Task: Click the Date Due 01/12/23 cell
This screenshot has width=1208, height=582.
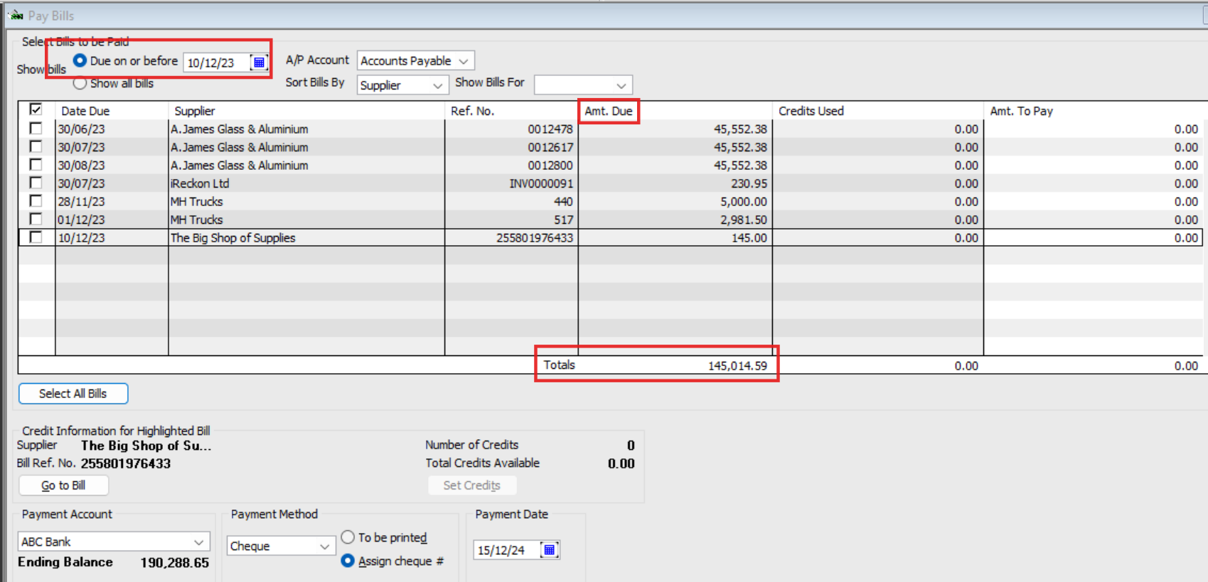Action: [x=112, y=220]
